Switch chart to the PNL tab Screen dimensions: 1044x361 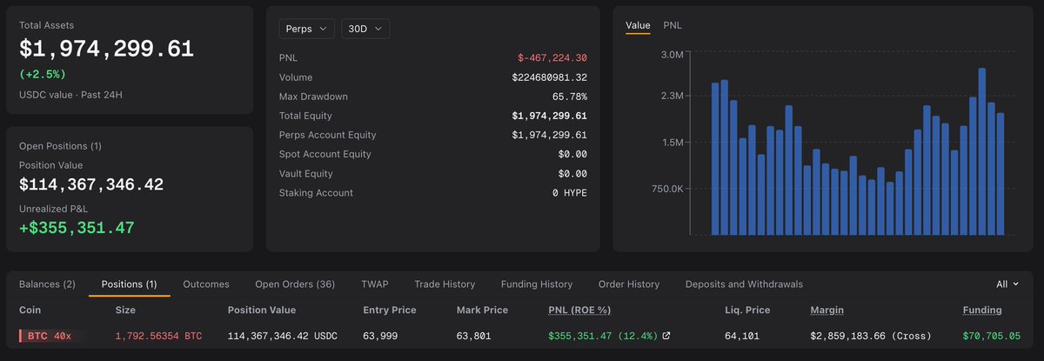(x=673, y=25)
